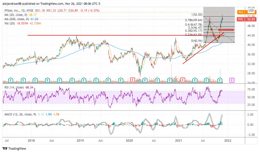Screen dimensions: 260x153
Task: Click the alejandroar88 author name in header
Action: click(x=12, y=4)
